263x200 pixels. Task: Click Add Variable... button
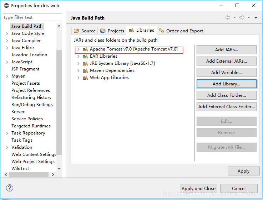227,72
